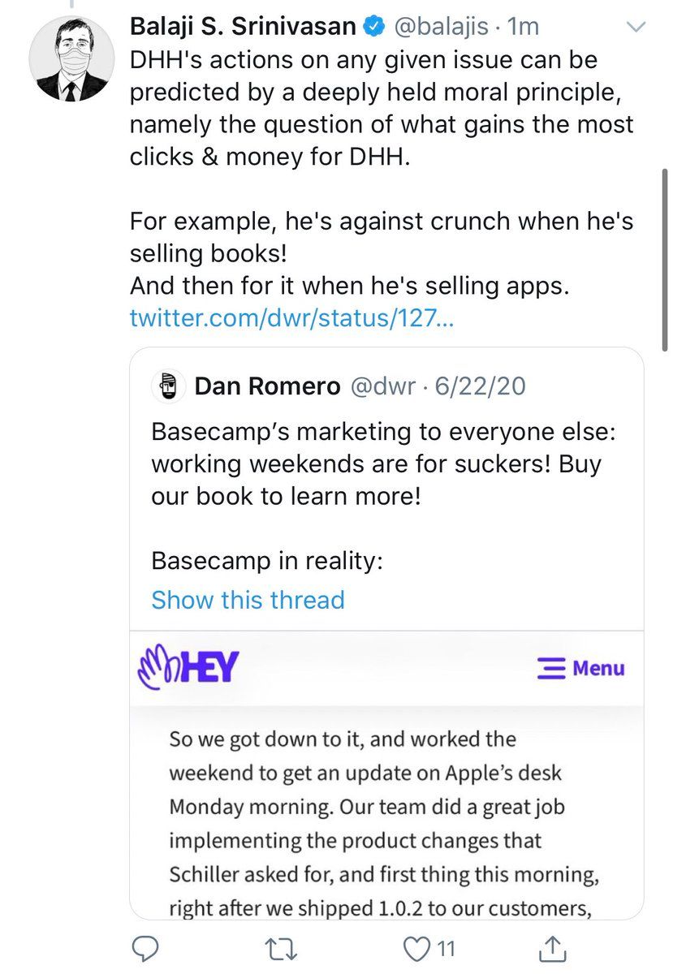This screenshot has height=974, width=673.
Task: Click the @balajis handle
Action: (x=442, y=27)
